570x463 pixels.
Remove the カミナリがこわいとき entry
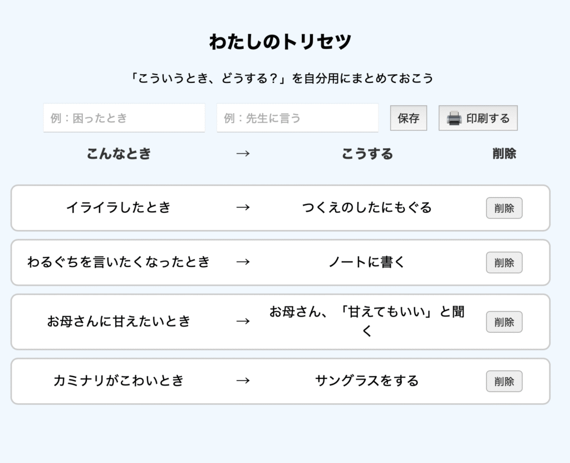[504, 381]
